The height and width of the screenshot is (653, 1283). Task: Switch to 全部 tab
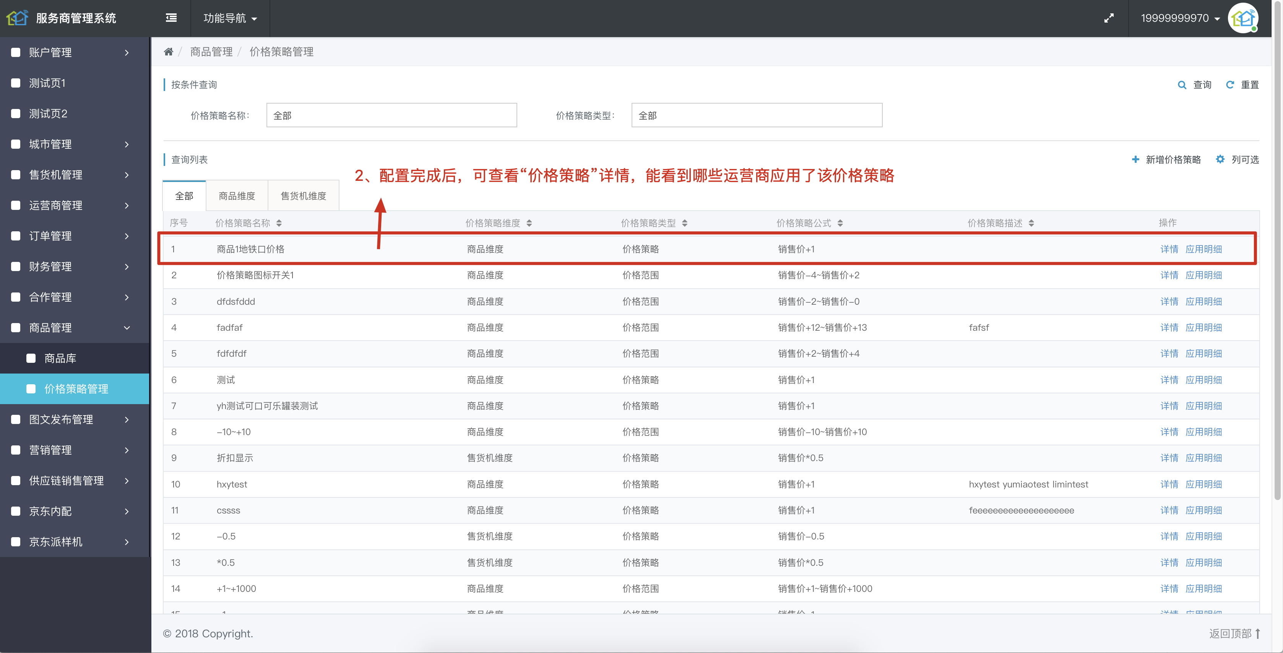tap(184, 196)
